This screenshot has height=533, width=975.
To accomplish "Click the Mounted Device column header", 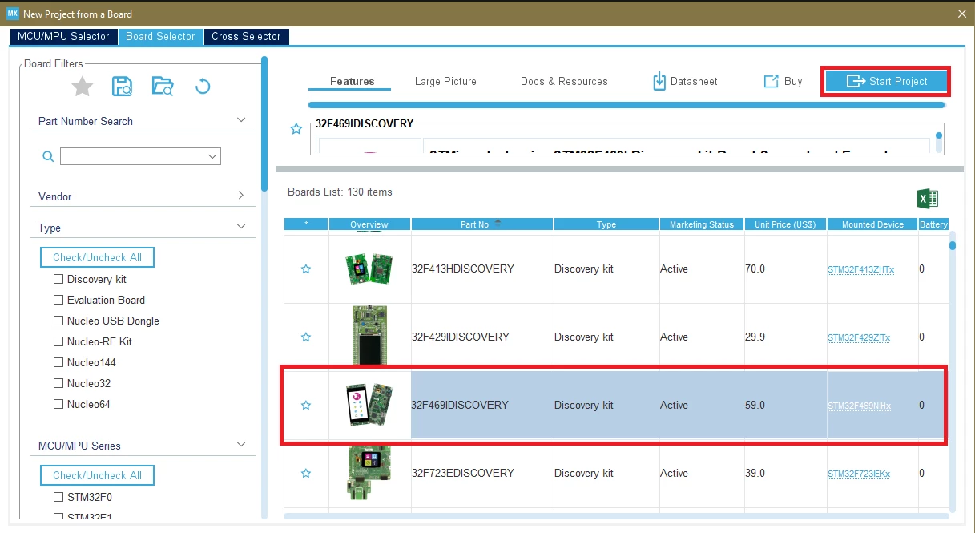I will pos(872,224).
